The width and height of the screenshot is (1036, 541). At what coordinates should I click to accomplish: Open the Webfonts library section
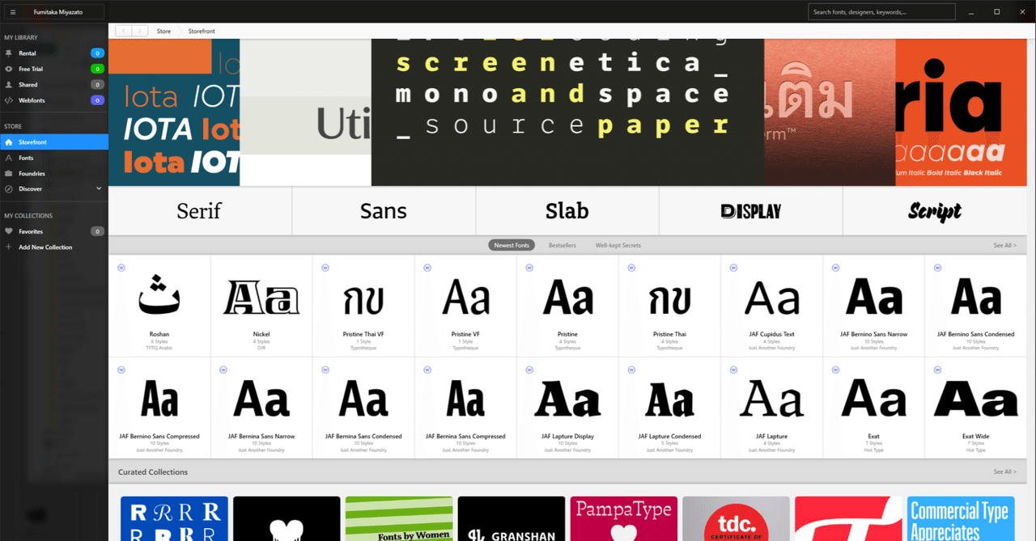pyautogui.click(x=33, y=100)
